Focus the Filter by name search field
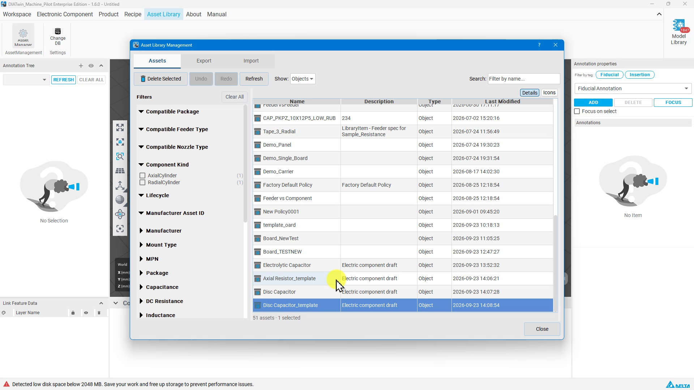Viewport: 694px width, 390px height. point(524,79)
